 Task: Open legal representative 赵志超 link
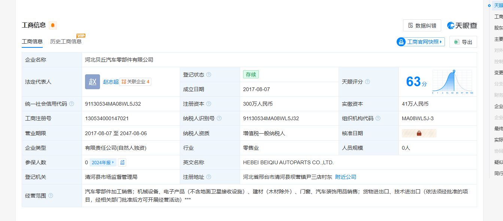tap(110, 82)
